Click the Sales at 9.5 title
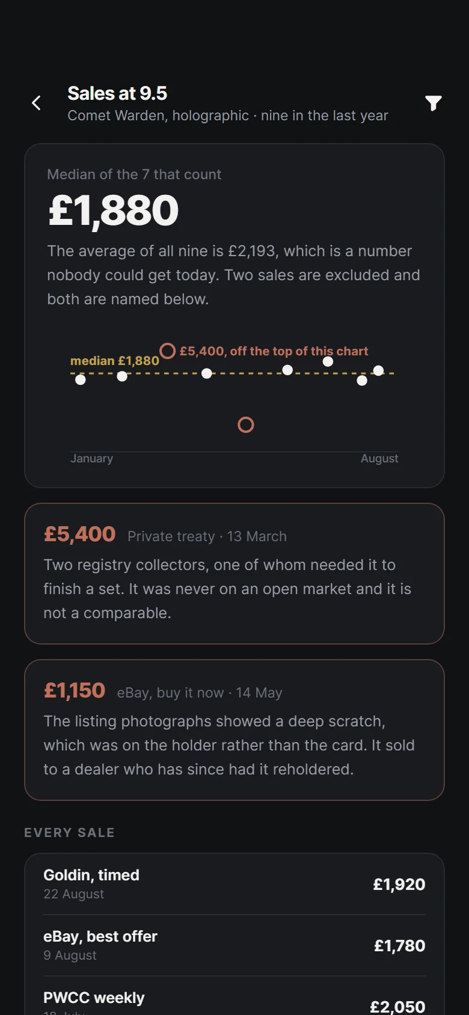The image size is (469, 1015). tap(117, 93)
